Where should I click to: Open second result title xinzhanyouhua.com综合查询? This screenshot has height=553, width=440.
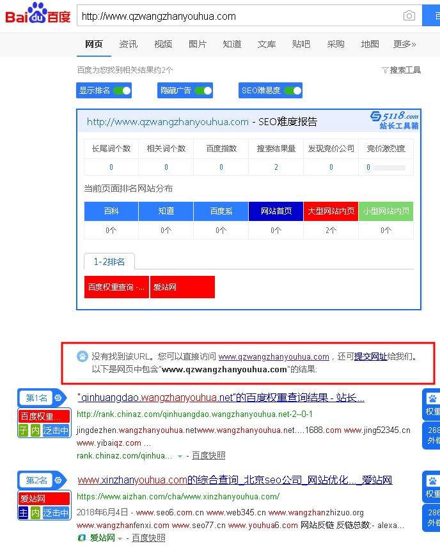(x=235, y=480)
